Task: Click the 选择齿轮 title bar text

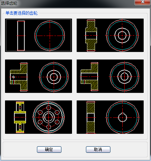Action: click(x=9, y=3)
